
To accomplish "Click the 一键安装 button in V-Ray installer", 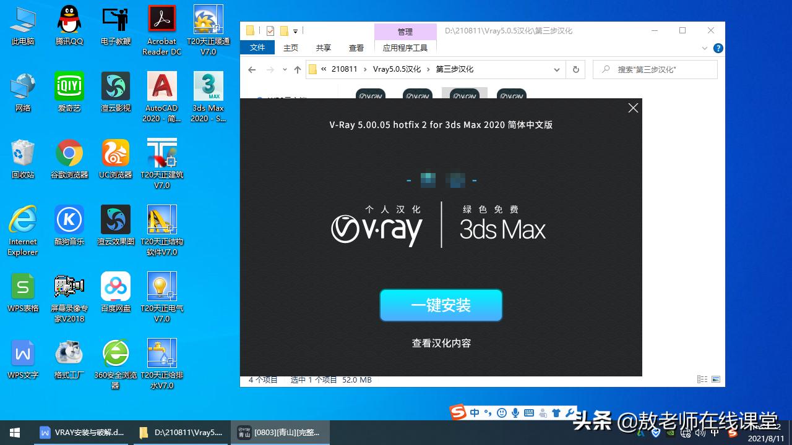I will coord(441,305).
